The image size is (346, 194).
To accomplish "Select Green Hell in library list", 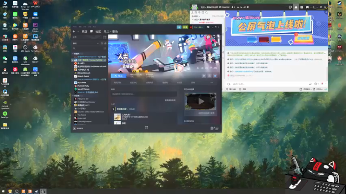I will [80, 118].
